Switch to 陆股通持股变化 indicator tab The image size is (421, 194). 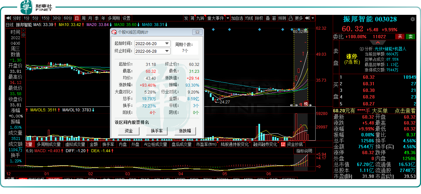click(235, 144)
